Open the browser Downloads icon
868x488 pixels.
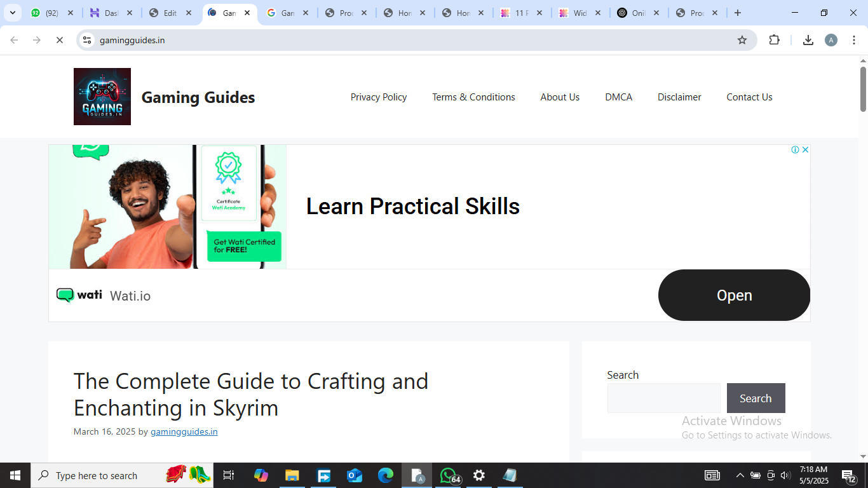coord(808,40)
